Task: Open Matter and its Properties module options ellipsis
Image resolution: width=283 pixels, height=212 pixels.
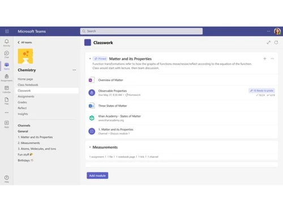Action: (272, 59)
